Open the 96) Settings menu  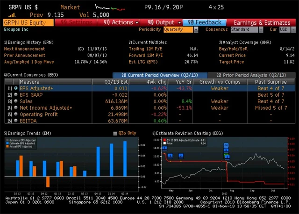[76, 22]
